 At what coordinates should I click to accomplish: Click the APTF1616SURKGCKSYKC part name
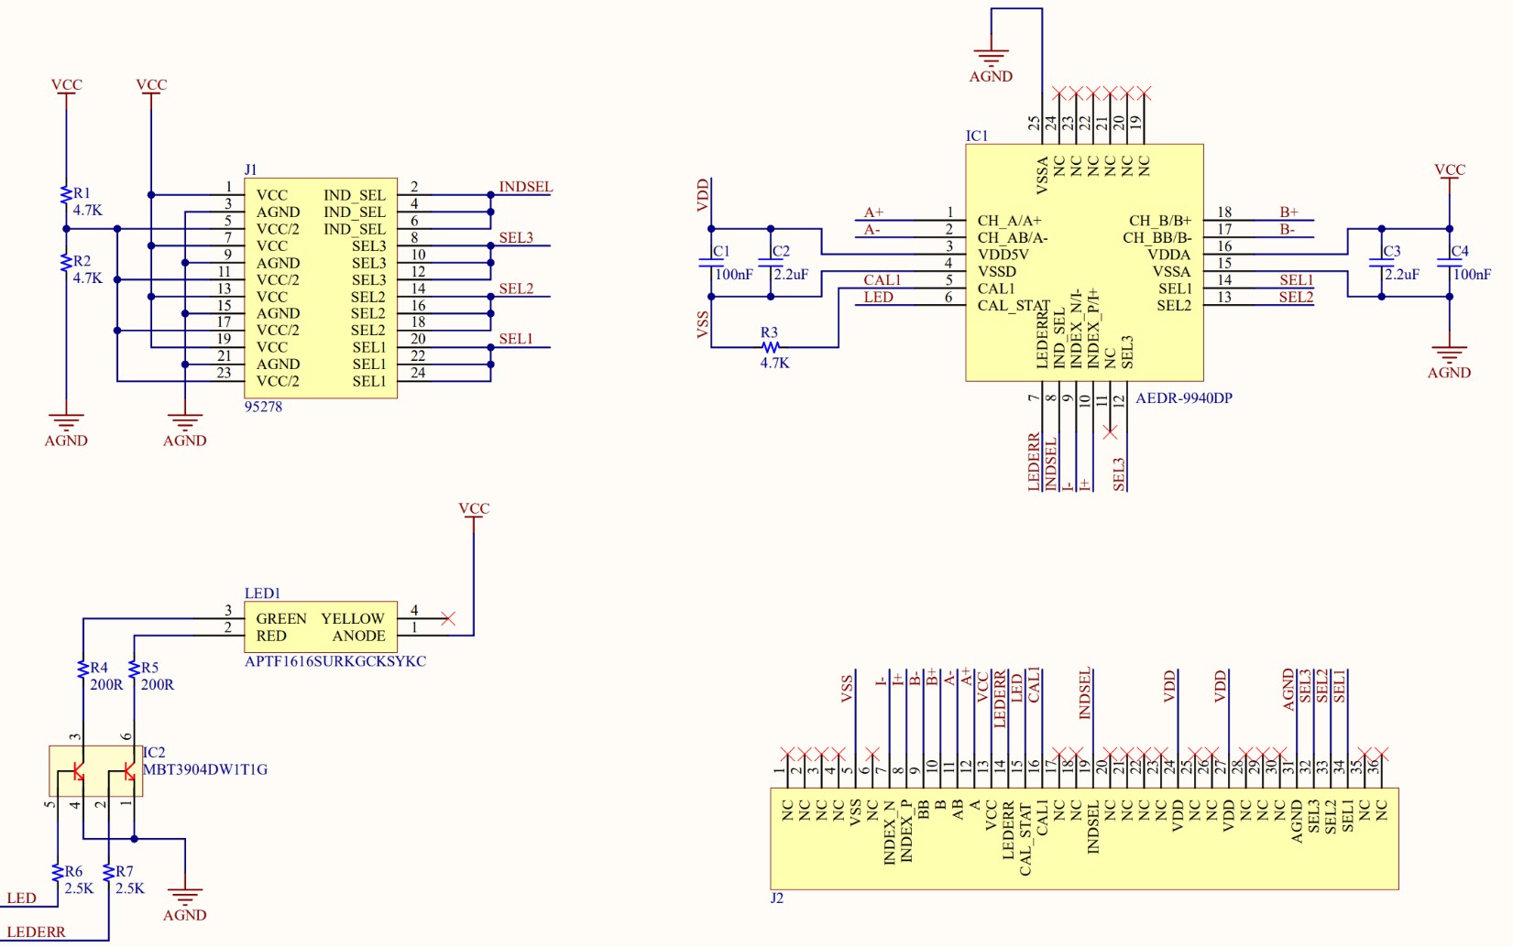[335, 661]
